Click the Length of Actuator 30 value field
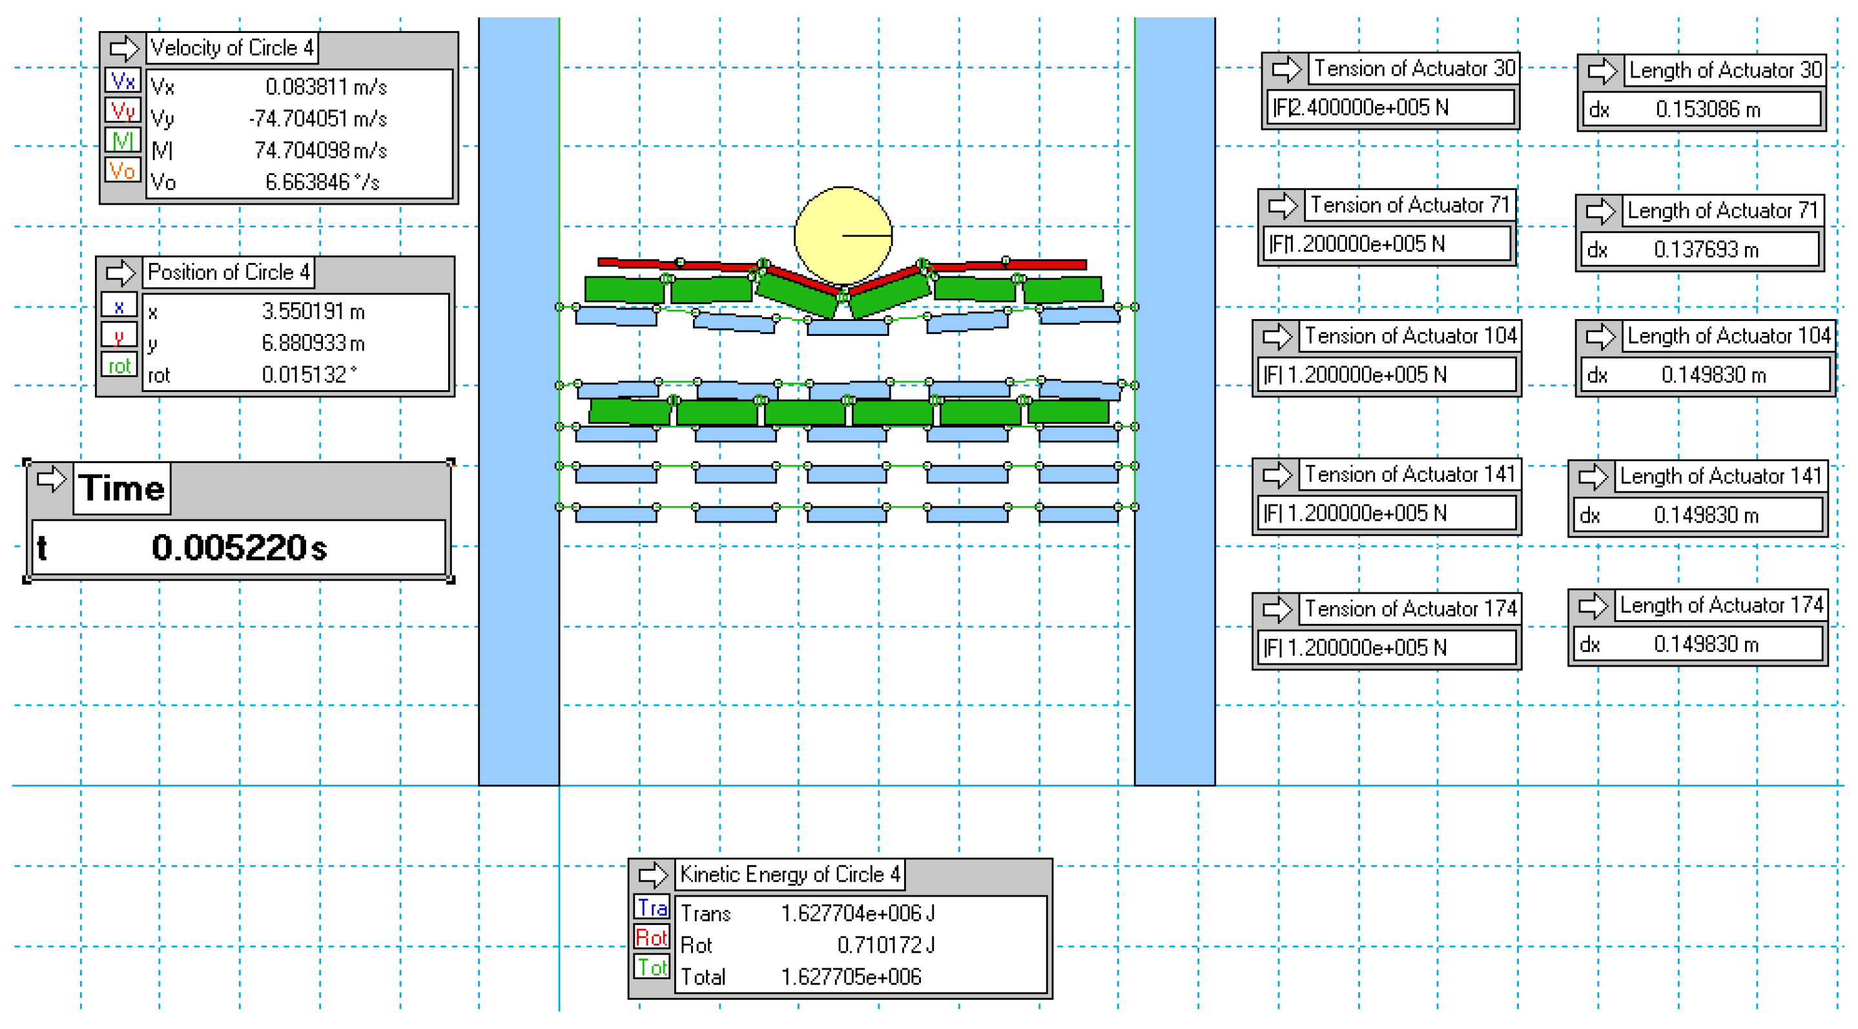The width and height of the screenshot is (1858, 1029). pos(1701,110)
